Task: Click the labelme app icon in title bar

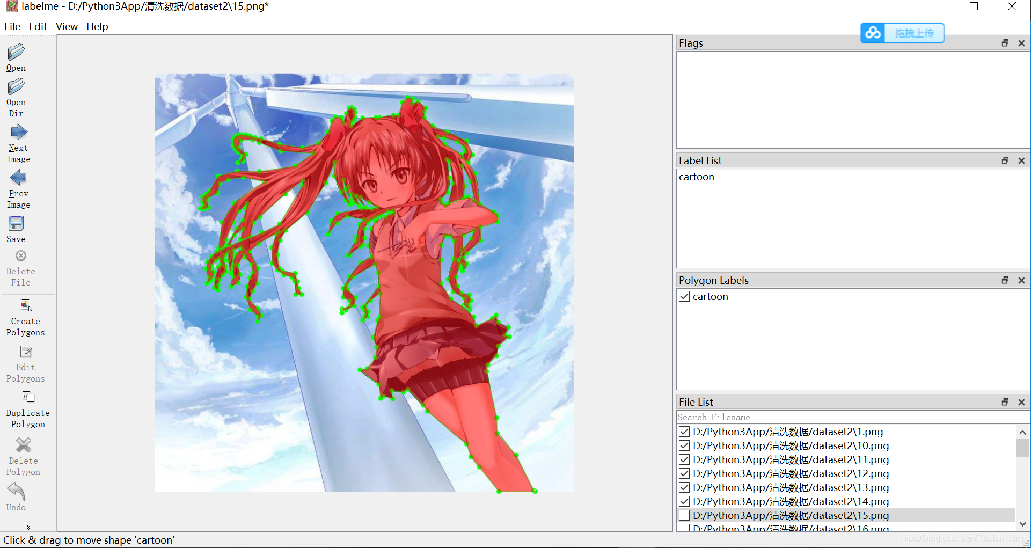Action: 11,6
